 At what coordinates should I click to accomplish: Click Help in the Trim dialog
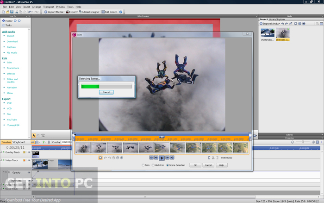click(222, 165)
